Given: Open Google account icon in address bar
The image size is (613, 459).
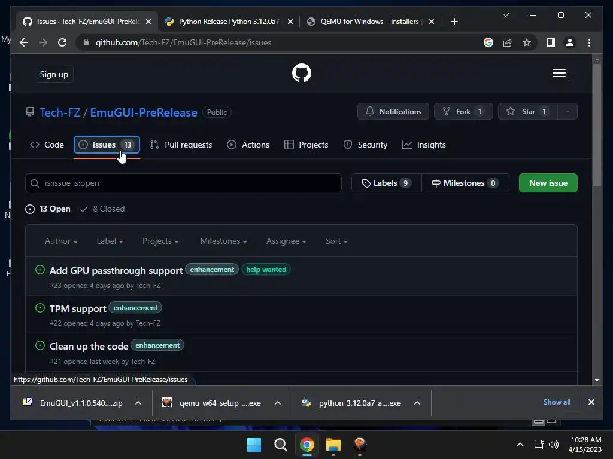Looking at the screenshot, I should pos(488,42).
